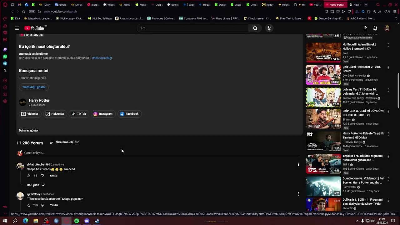Click Daha fazla bilgi link
The width and height of the screenshot is (400, 225).
click(102, 58)
